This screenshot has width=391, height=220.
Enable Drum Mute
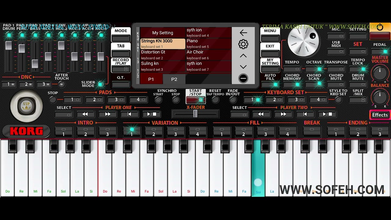pyautogui.click(x=358, y=84)
